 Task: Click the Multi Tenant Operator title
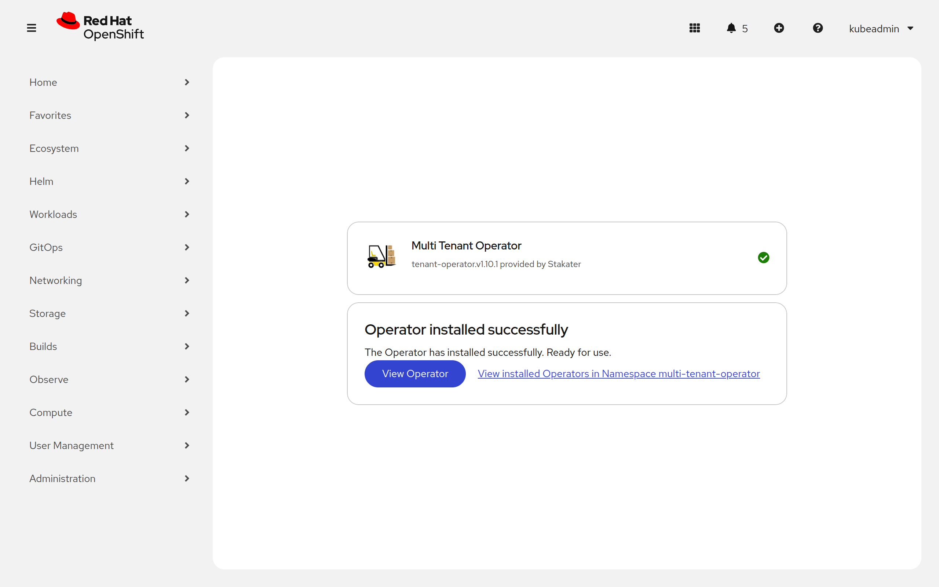(466, 246)
